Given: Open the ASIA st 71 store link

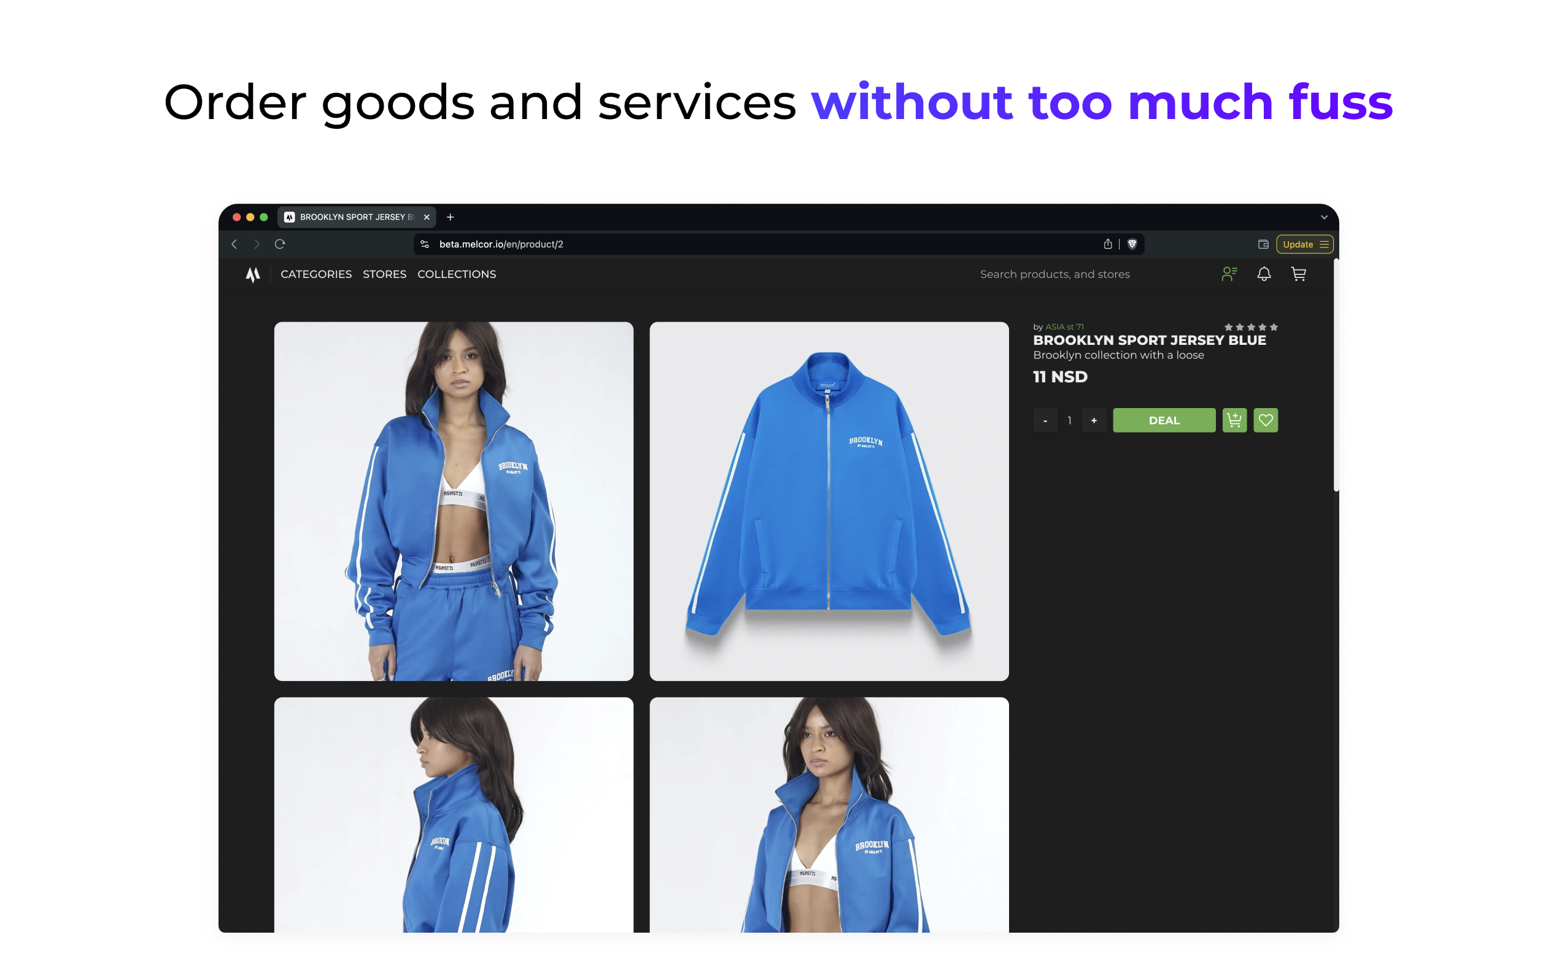Looking at the screenshot, I should click(x=1064, y=327).
